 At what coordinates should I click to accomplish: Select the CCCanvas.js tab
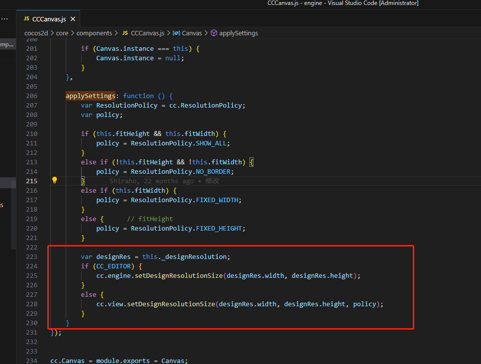pos(48,19)
